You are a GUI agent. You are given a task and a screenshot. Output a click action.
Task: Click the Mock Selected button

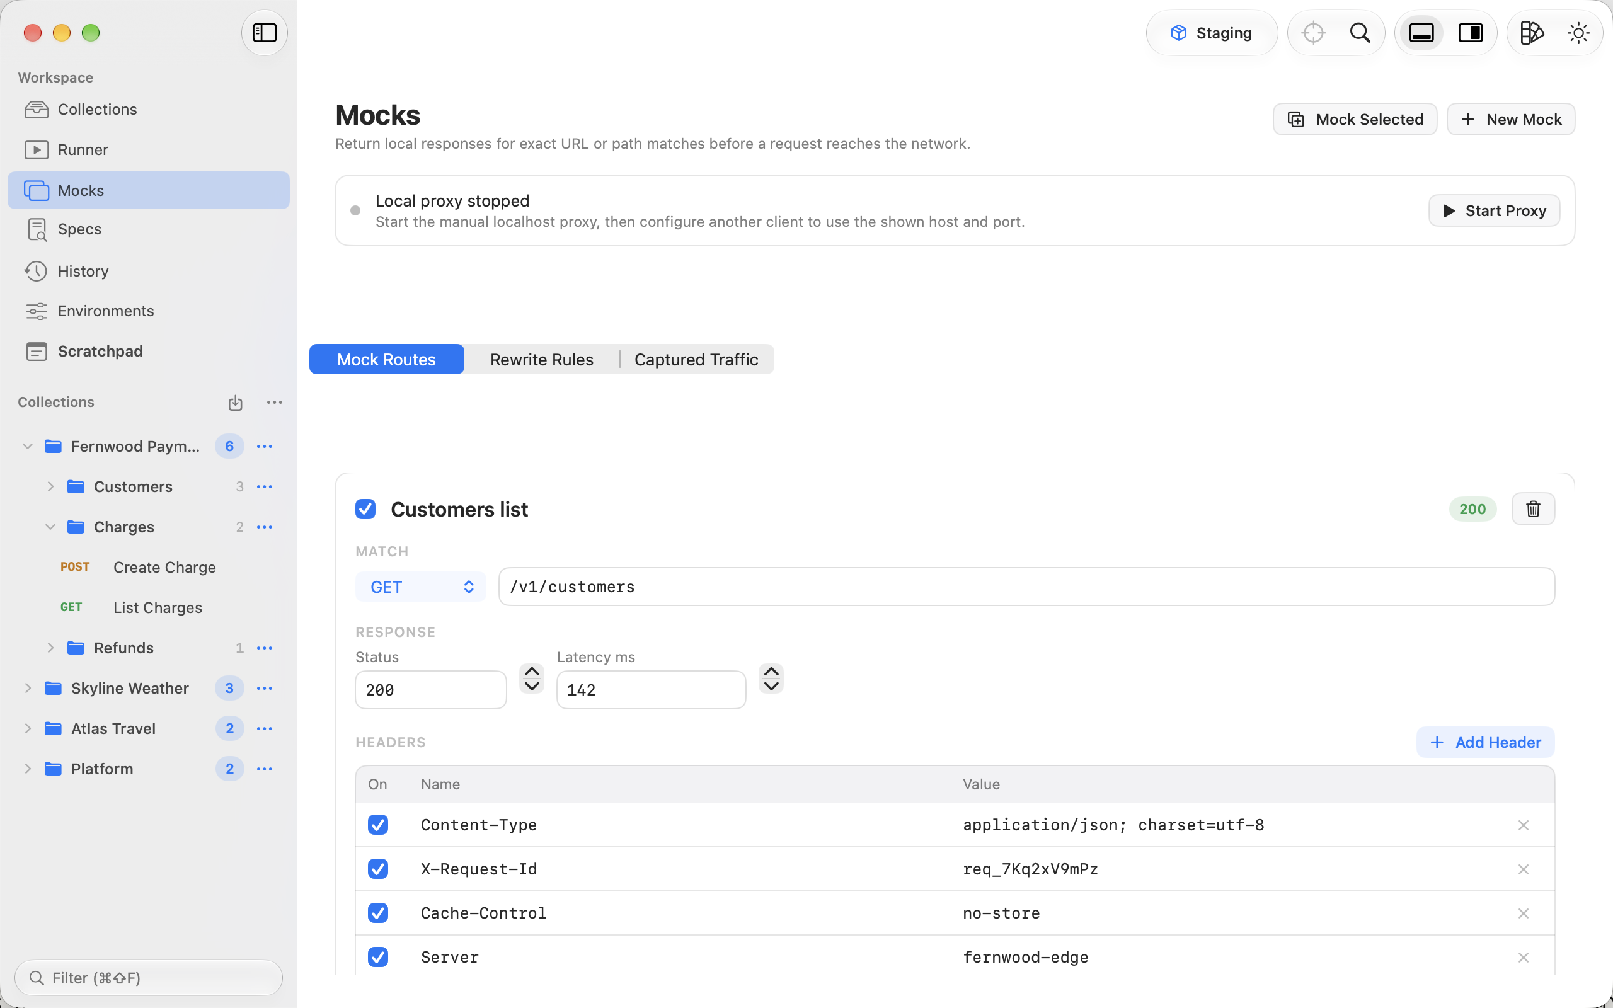tap(1355, 119)
